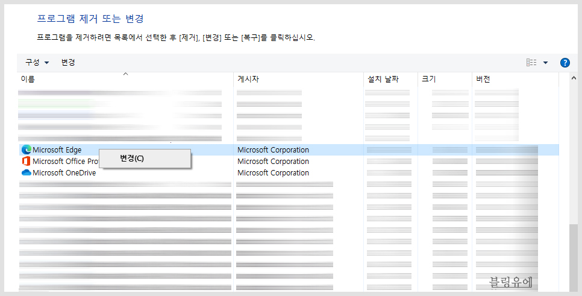Click Microsoft Corporation publisher for Edge
This screenshot has height=296, width=582.
[x=273, y=150]
